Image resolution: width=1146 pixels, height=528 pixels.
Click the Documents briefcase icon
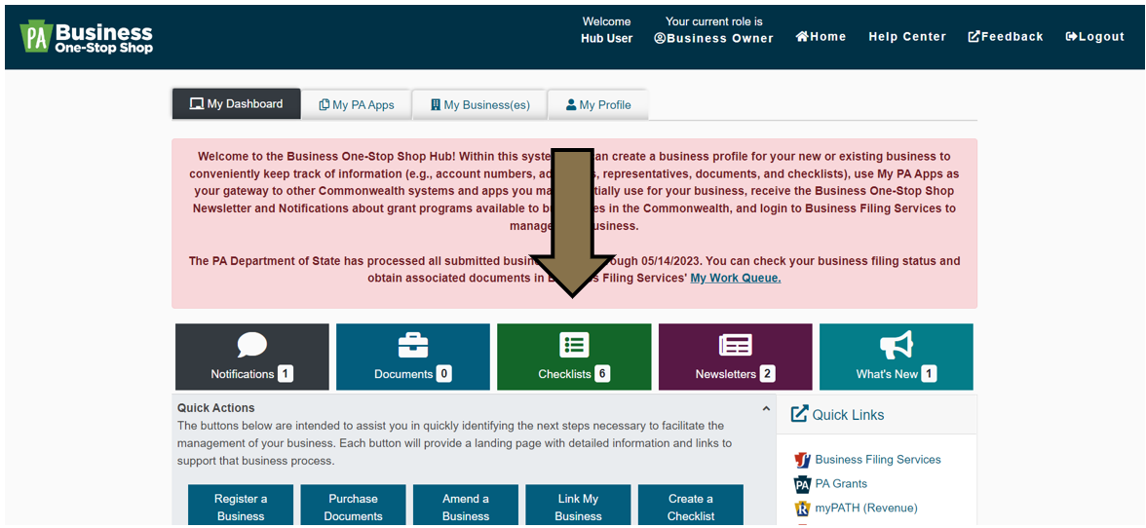(x=413, y=345)
